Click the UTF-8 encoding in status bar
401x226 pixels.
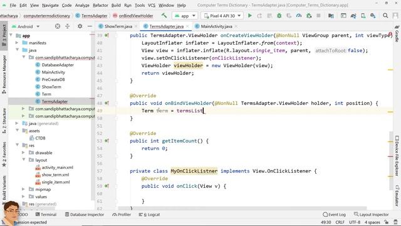pos(355,222)
